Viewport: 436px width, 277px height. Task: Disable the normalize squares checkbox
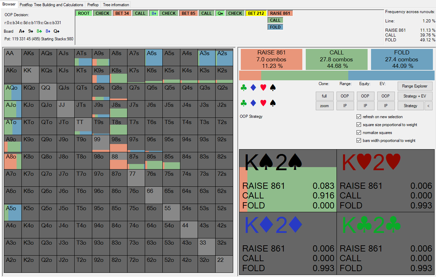[x=359, y=133]
